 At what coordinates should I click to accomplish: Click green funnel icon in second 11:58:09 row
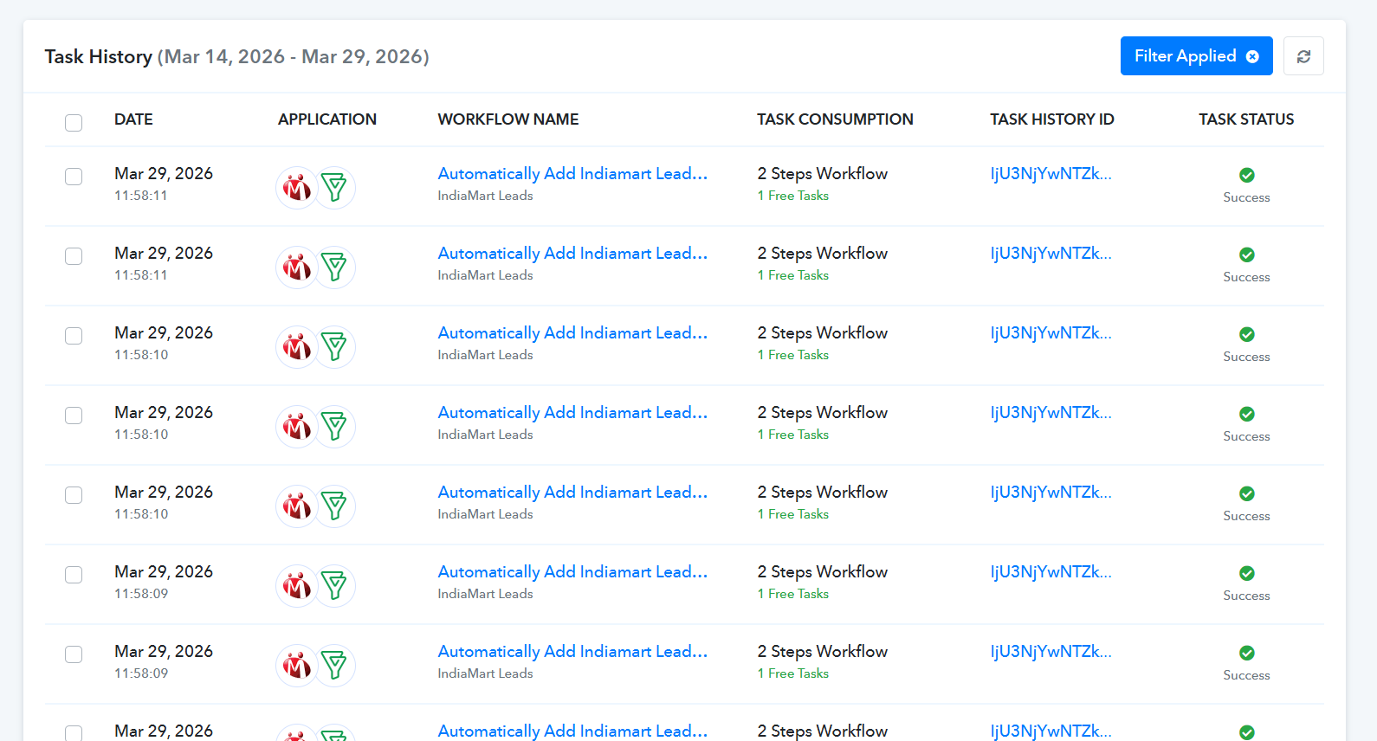[334, 666]
